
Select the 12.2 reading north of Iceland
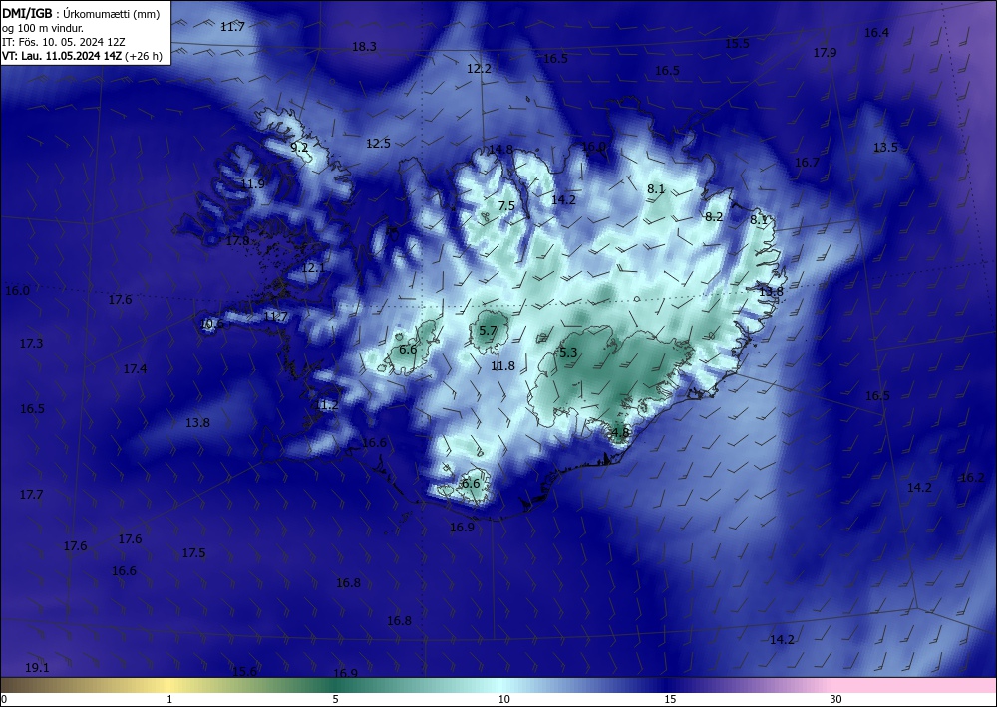pos(479,69)
